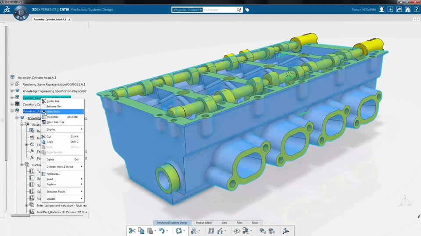Screen dimensions: 421x236
Task: Click the Copy tool in action bar
Action: tap(141, 231)
